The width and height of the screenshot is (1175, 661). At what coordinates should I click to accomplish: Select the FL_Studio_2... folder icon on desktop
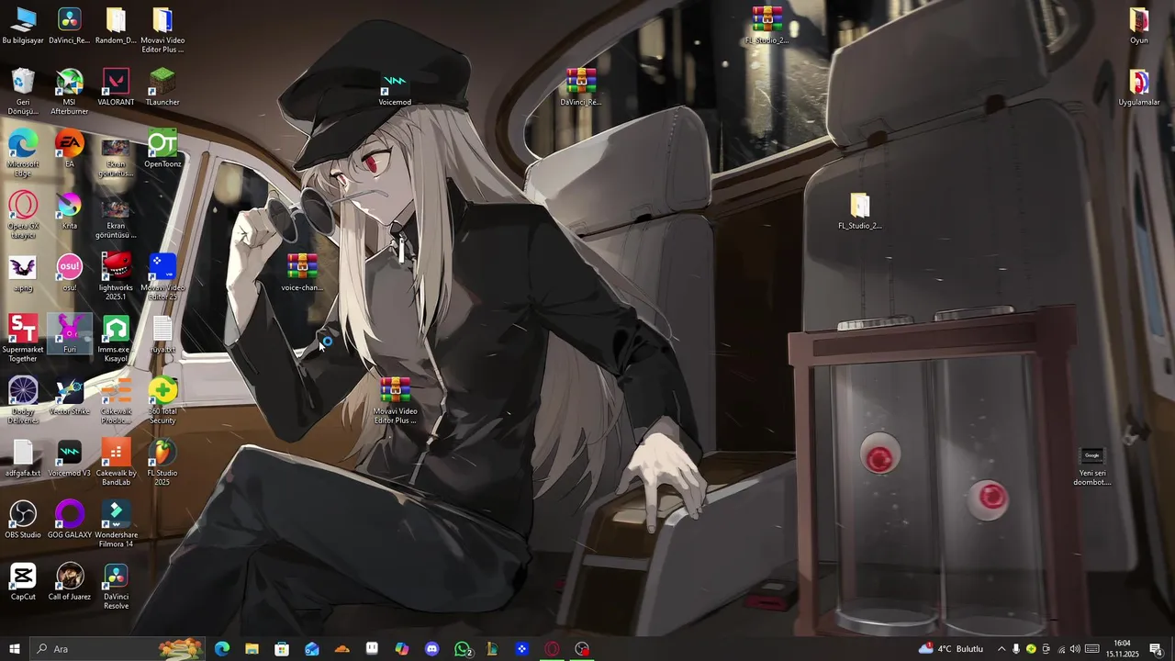860,211
